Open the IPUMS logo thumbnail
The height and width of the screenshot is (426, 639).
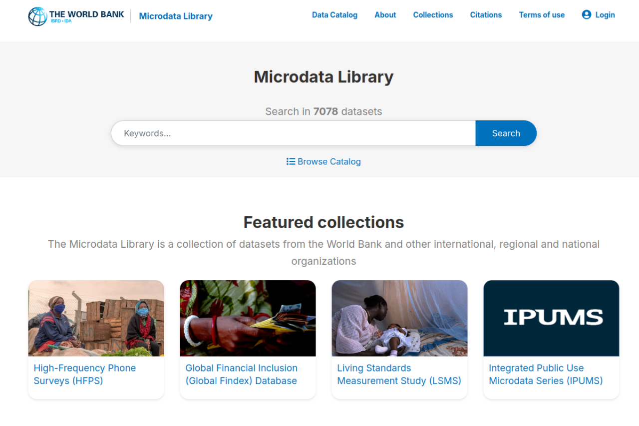pyautogui.click(x=551, y=318)
